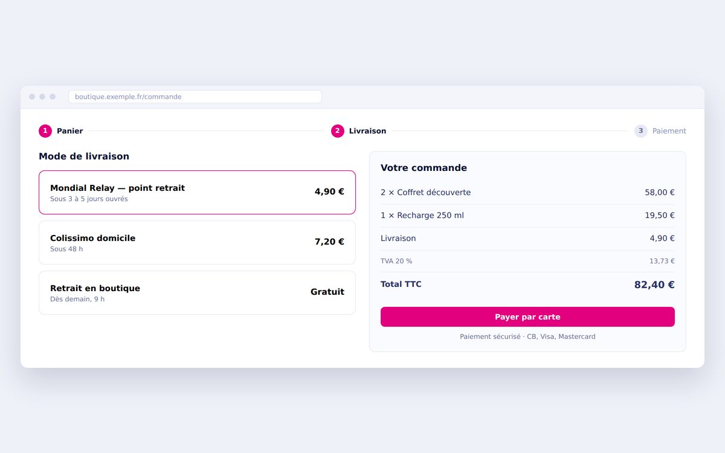
Task: Select Mondial Relay point retrait delivery option
Action: coord(197,192)
